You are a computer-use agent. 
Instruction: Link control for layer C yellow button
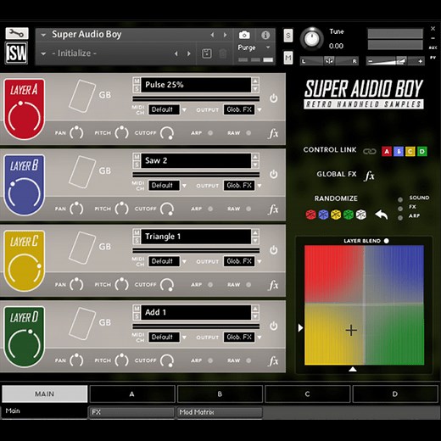coord(410,152)
